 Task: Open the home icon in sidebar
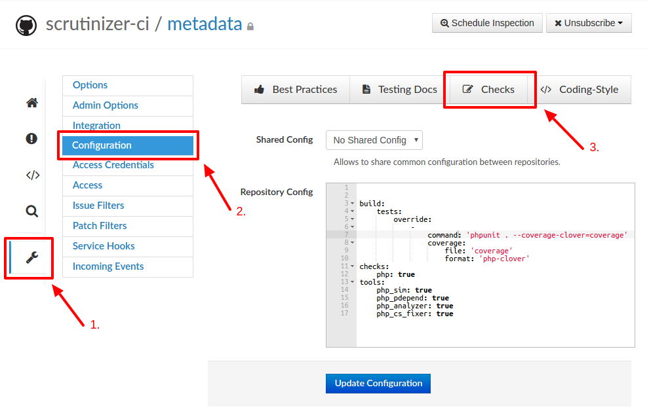32,103
